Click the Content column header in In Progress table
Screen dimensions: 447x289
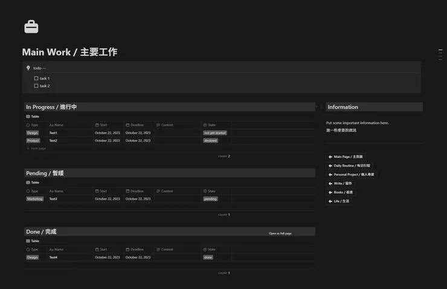(165, 125)
